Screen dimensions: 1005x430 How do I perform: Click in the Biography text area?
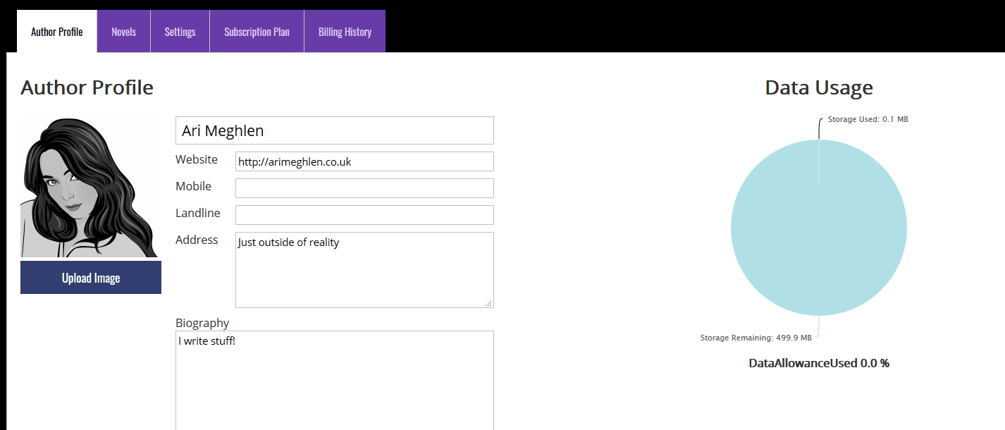tap(334, 381)
